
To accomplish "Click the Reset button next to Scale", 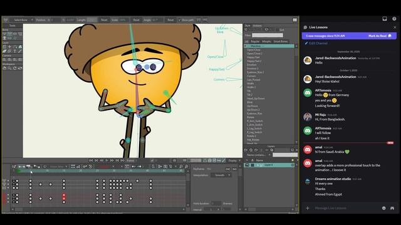I will coord(137,20).
